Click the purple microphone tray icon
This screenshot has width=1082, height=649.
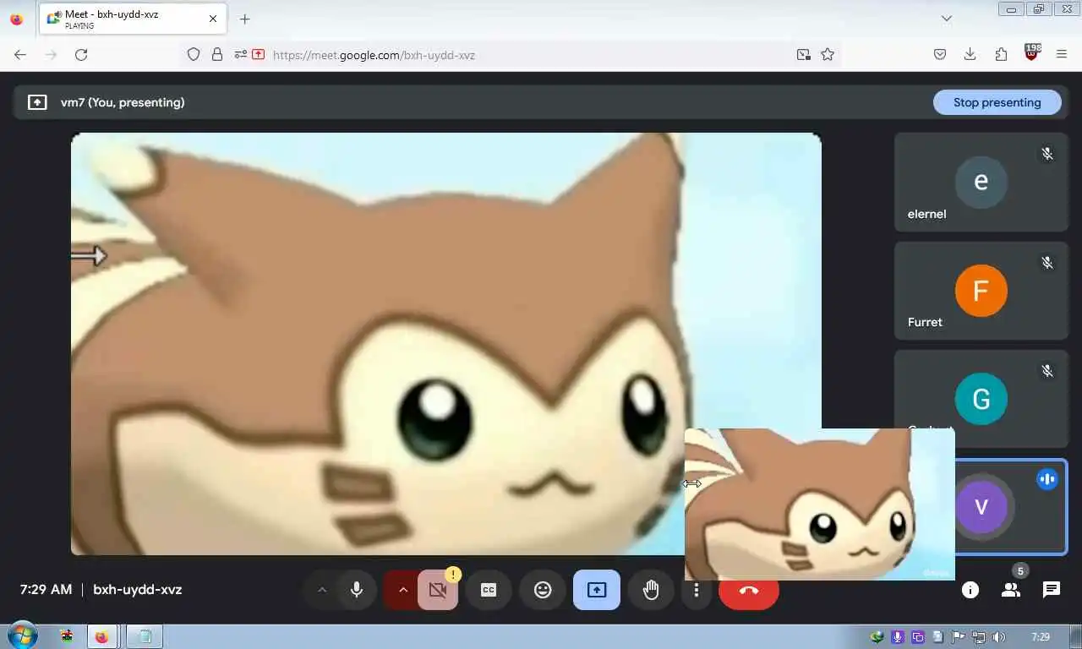pyautogui.click(x=898, y=637)
